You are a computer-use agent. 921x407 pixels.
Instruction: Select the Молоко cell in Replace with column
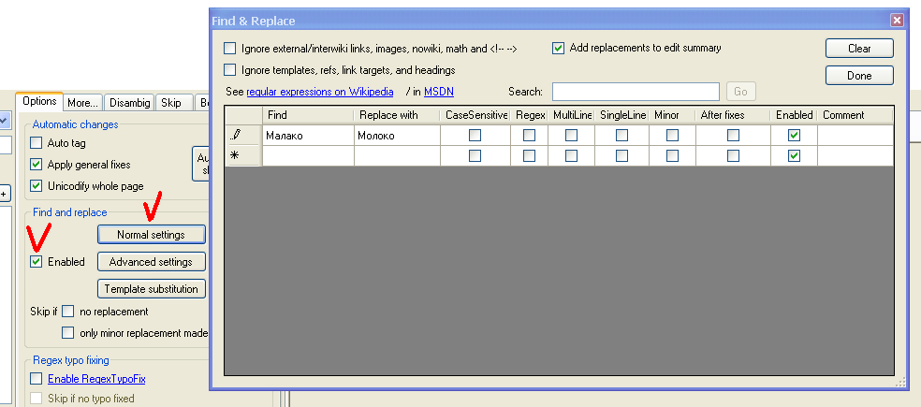coord(397,136)
